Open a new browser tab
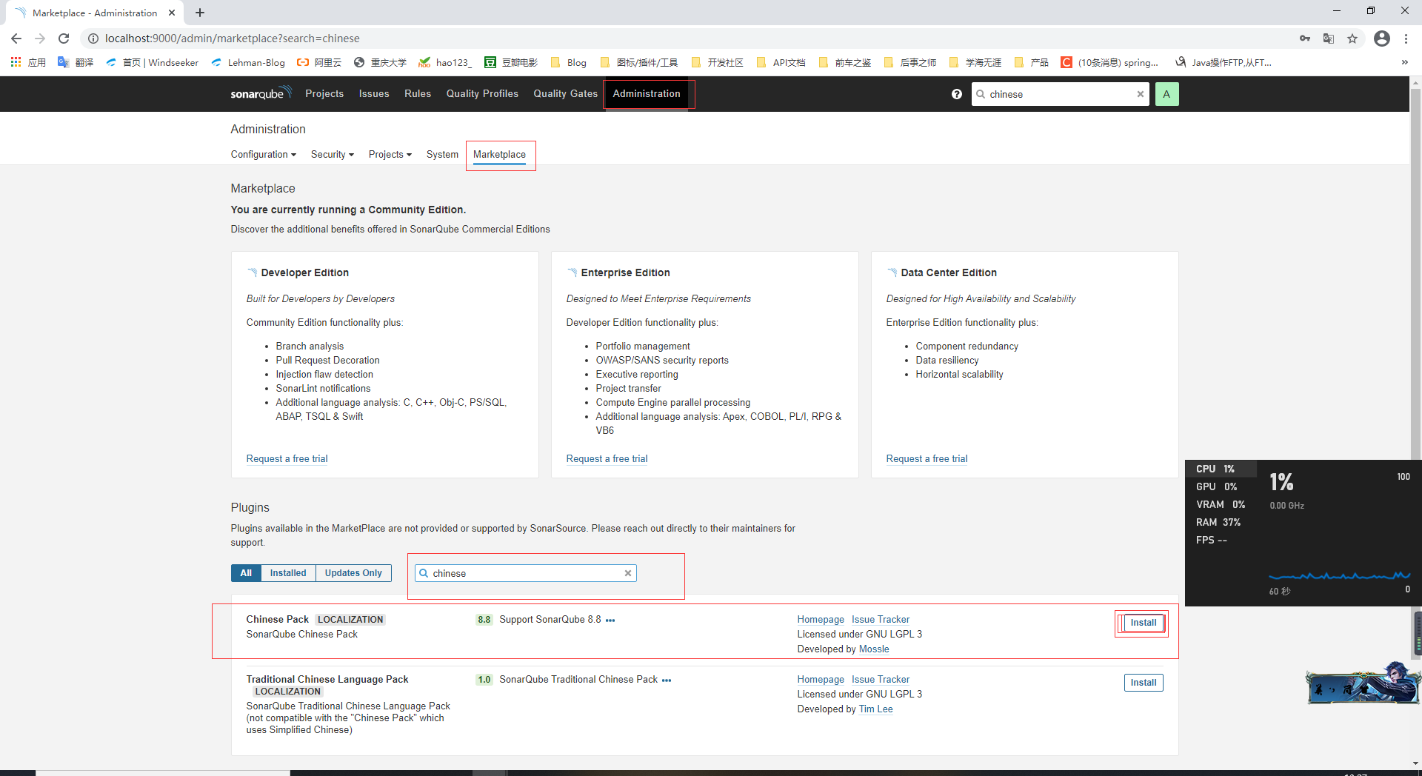Screen dimensions: 1422x776 tap(200, 13)
